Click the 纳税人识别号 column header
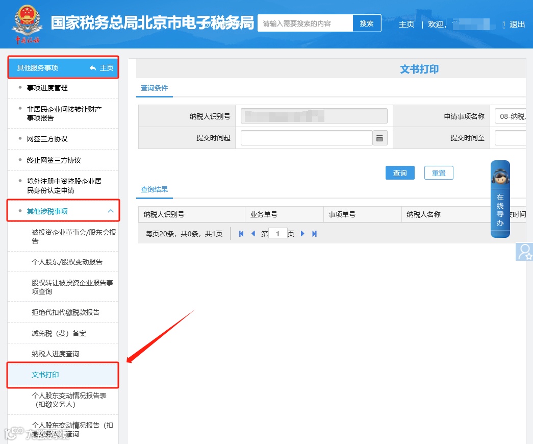533x444 pixels. [x=191, y=214]
